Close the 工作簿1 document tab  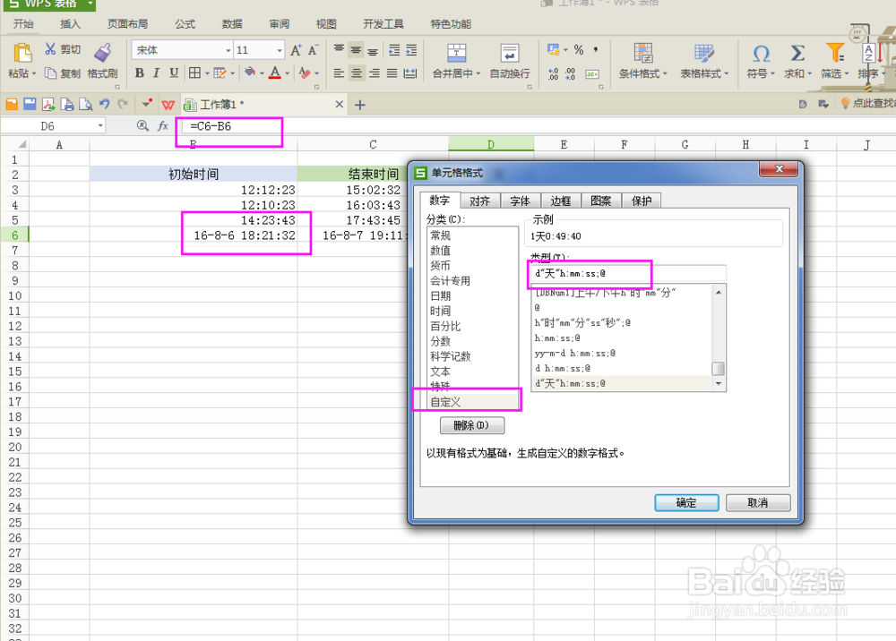point(340,105)
